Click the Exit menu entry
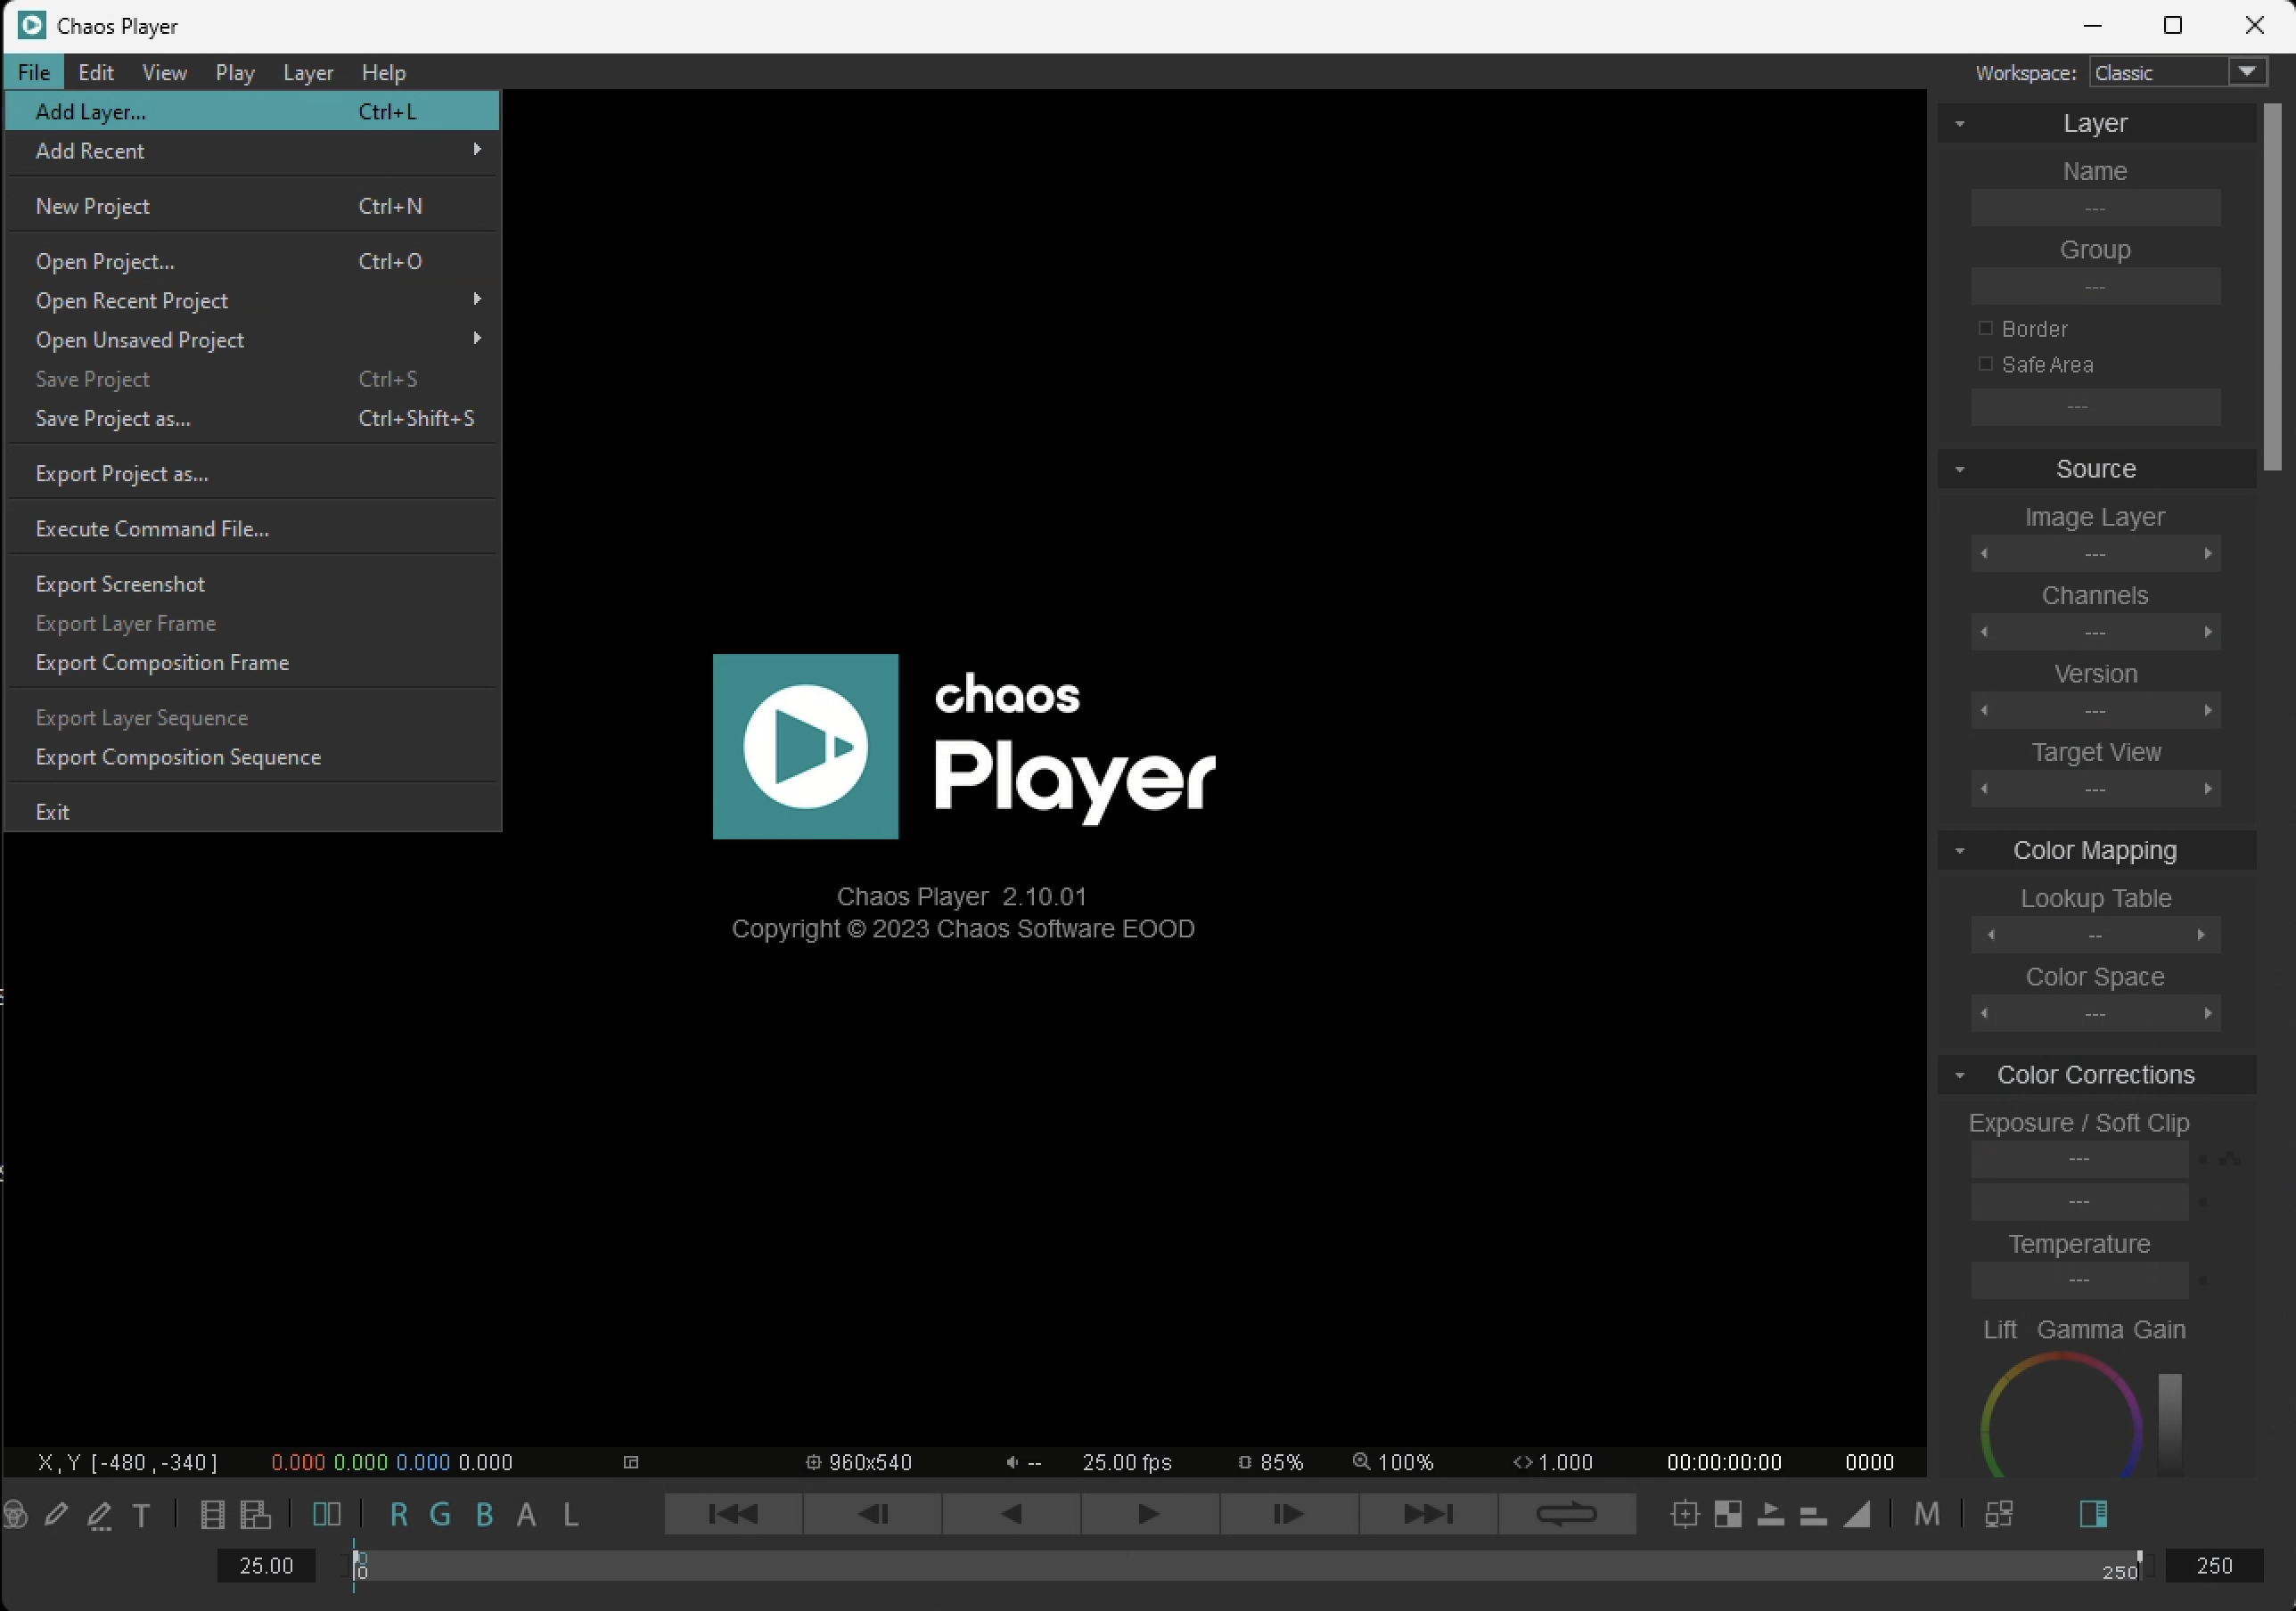This screenshot has height=1611, width=2296. [x=52, y=811]
